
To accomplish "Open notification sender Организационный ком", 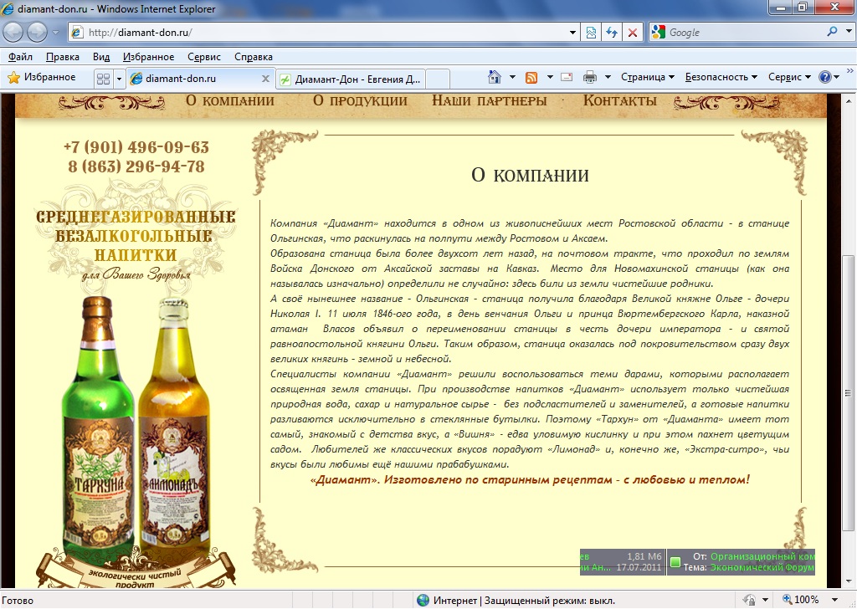I will tap(762, 556).
